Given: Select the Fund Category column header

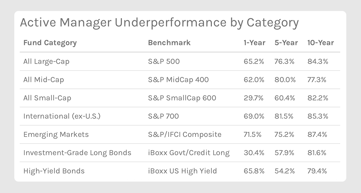Looking at the screenshot, I should pyautogui.click(x=50, y=43).
